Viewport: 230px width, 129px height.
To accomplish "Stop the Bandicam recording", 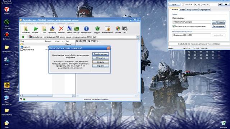I will pyautogui.click(x=226, y=5).
